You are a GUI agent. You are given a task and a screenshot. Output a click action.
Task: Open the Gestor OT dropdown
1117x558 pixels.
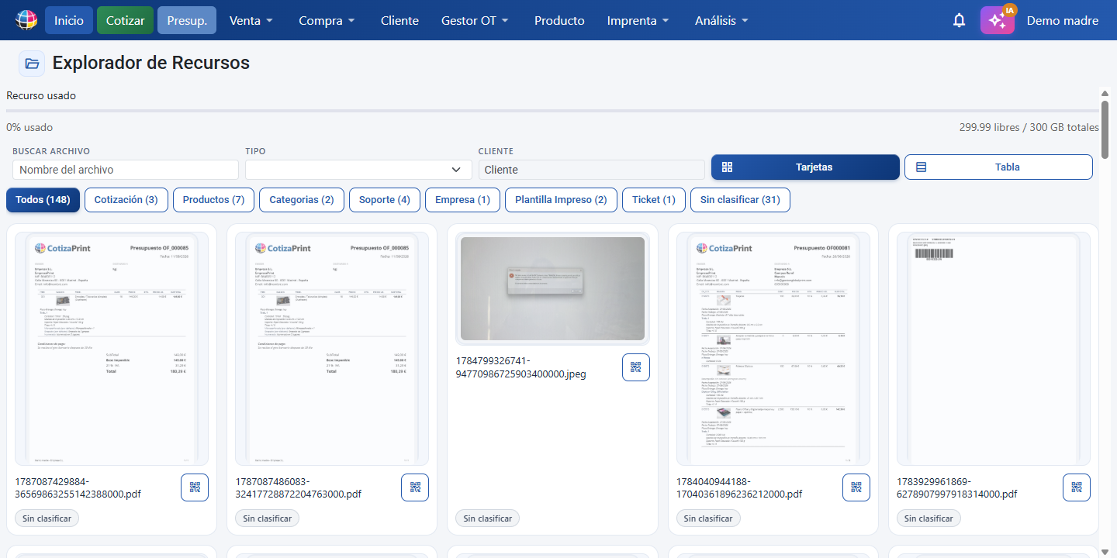(475, 21)
